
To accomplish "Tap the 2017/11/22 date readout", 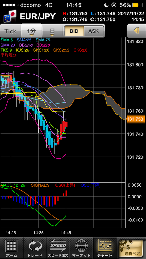I will coord(131,13).
